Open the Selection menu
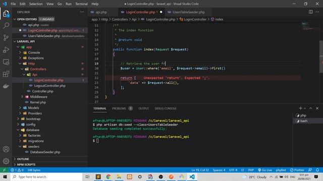This screenshot has height=181, width=323. click(x=36, y=4)
